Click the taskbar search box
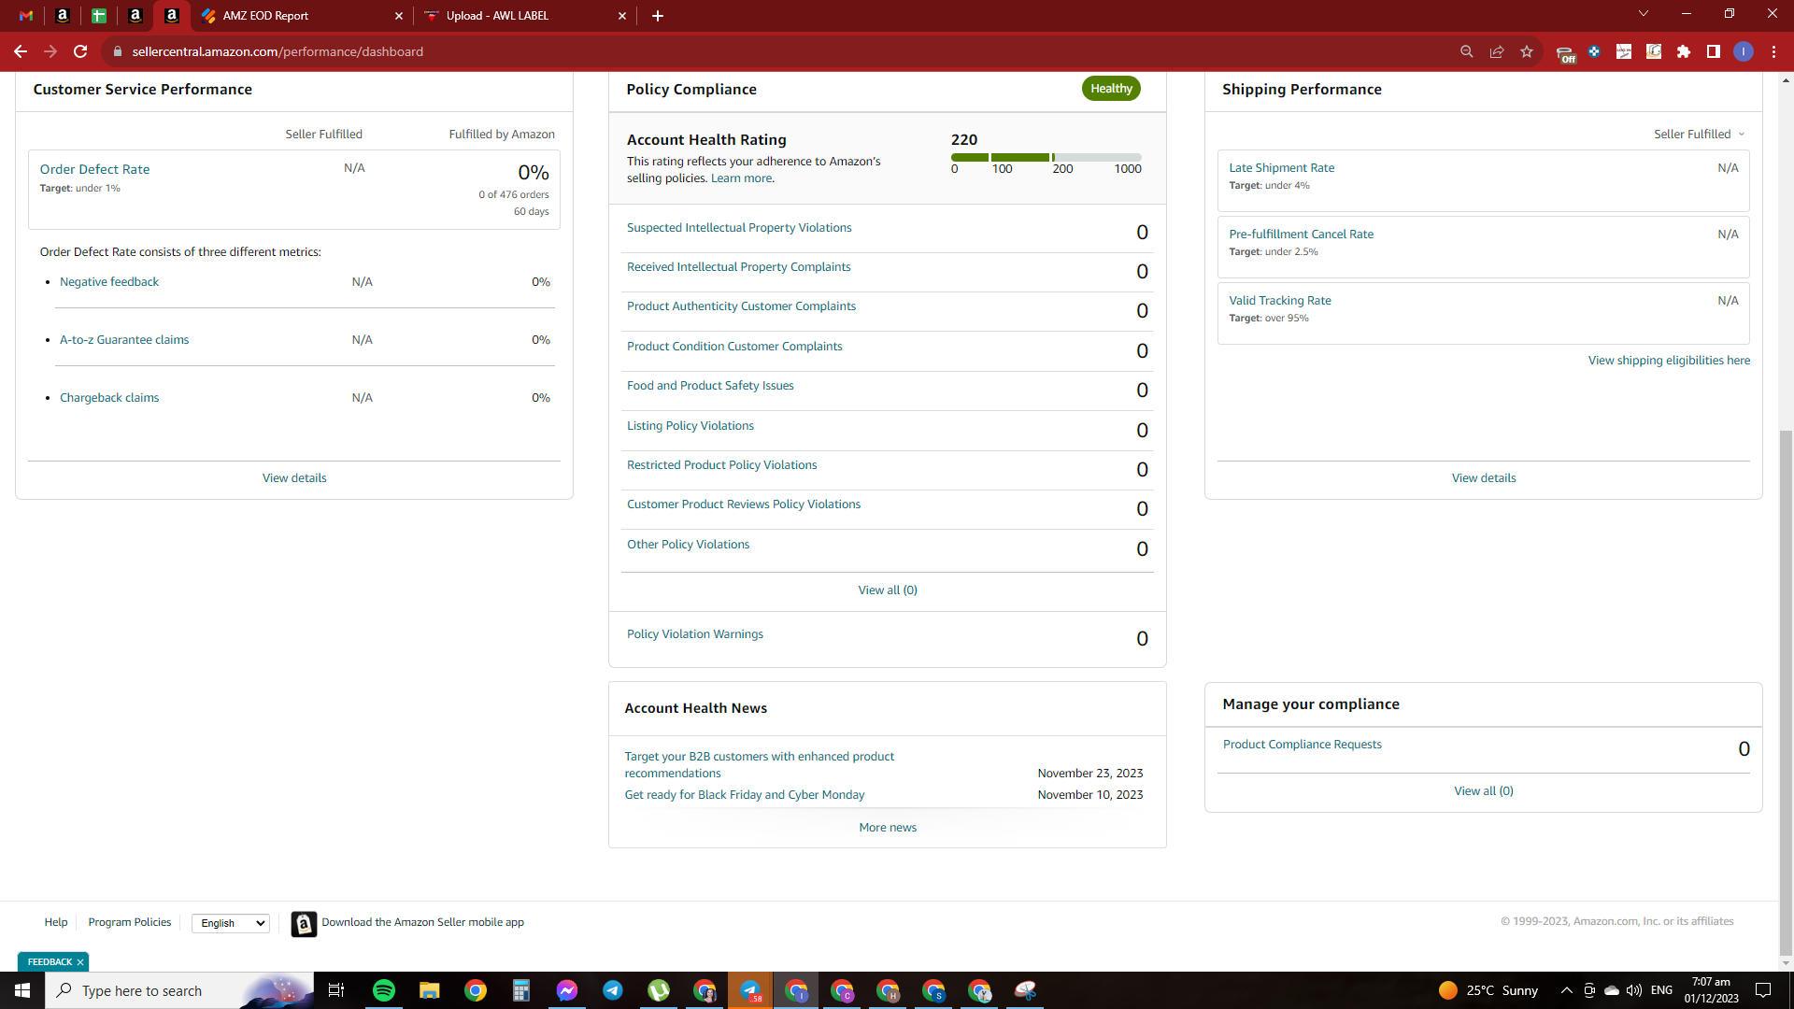 point(178,990)
